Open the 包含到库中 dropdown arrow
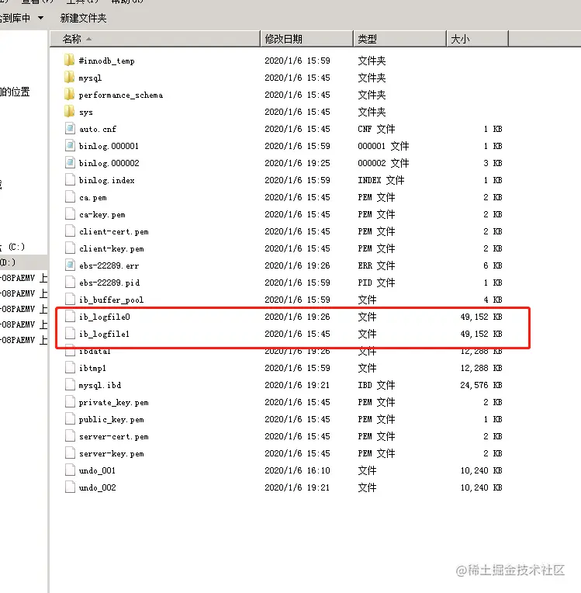The height and width of the screenshot is (593, 581). click(x=40, y=18)
